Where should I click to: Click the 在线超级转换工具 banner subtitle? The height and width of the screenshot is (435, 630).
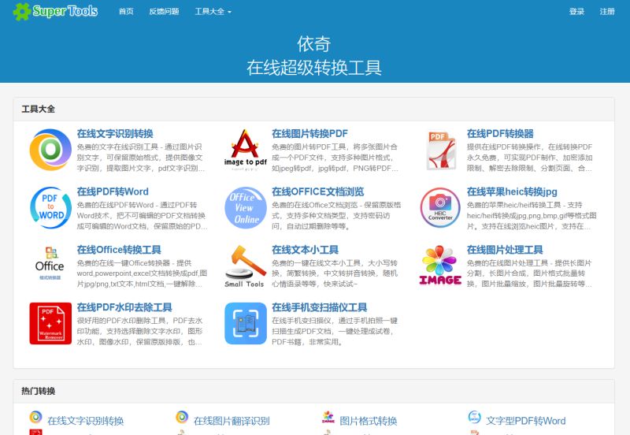coord(313,68)
